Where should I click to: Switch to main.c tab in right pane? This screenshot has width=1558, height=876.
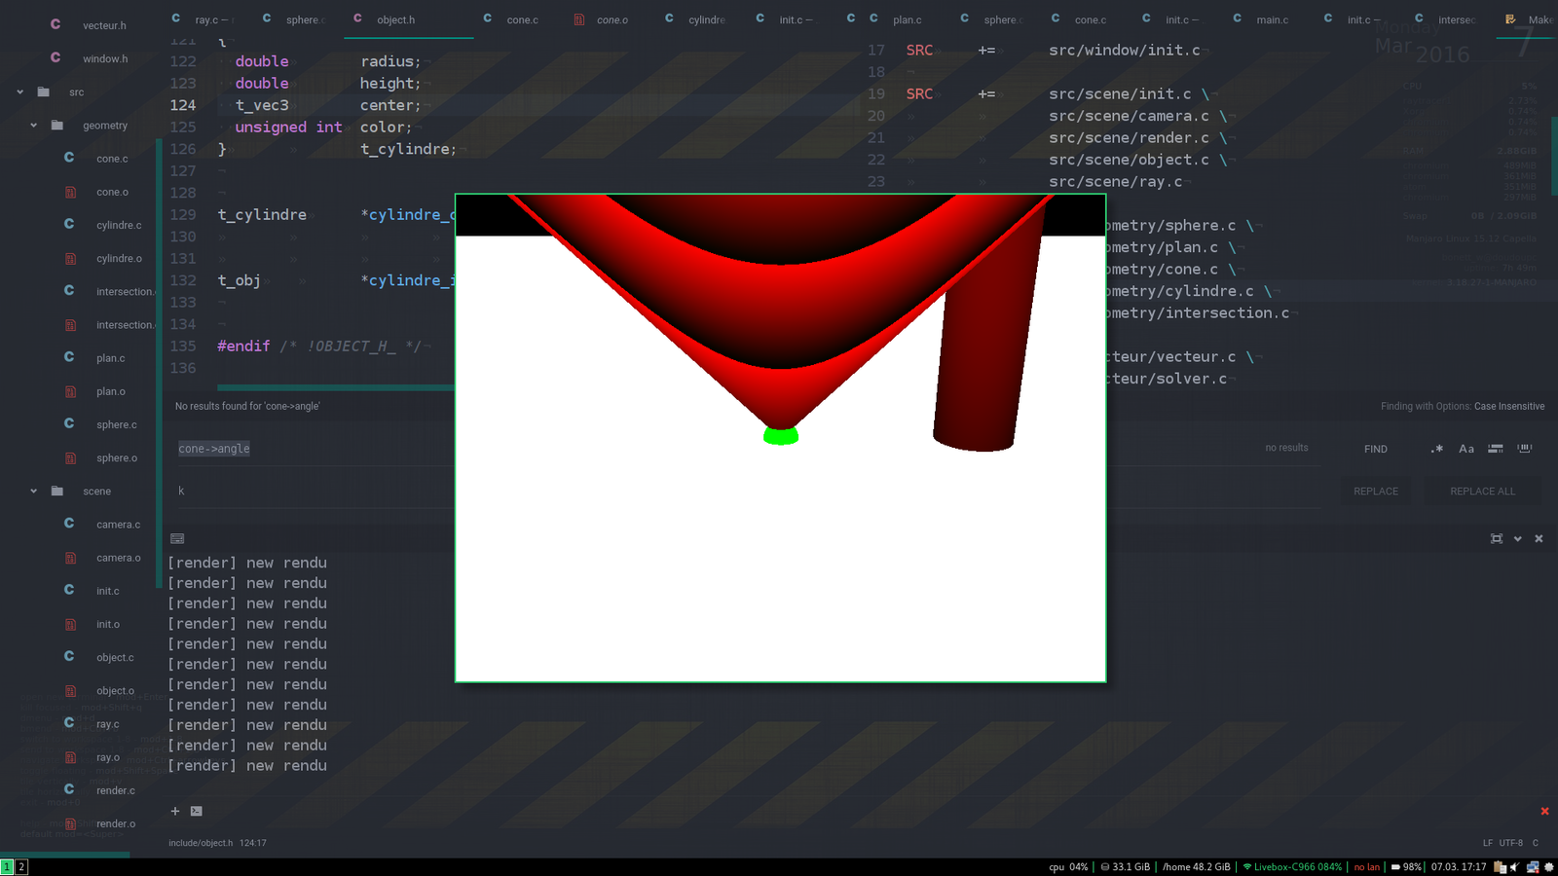point(1272,19)
